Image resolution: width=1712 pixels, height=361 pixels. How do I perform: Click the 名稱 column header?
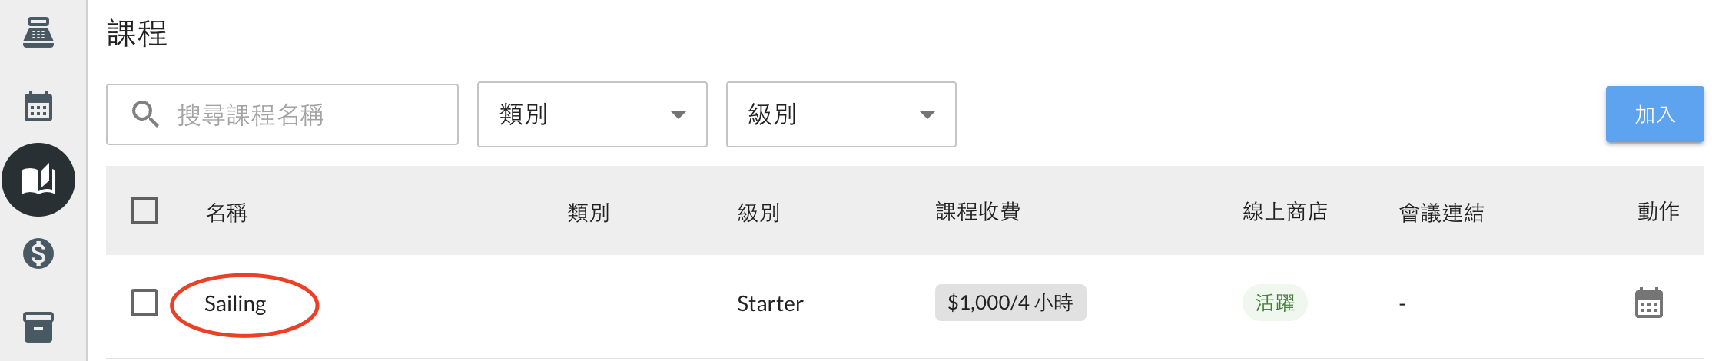click(x=227, y=212)
